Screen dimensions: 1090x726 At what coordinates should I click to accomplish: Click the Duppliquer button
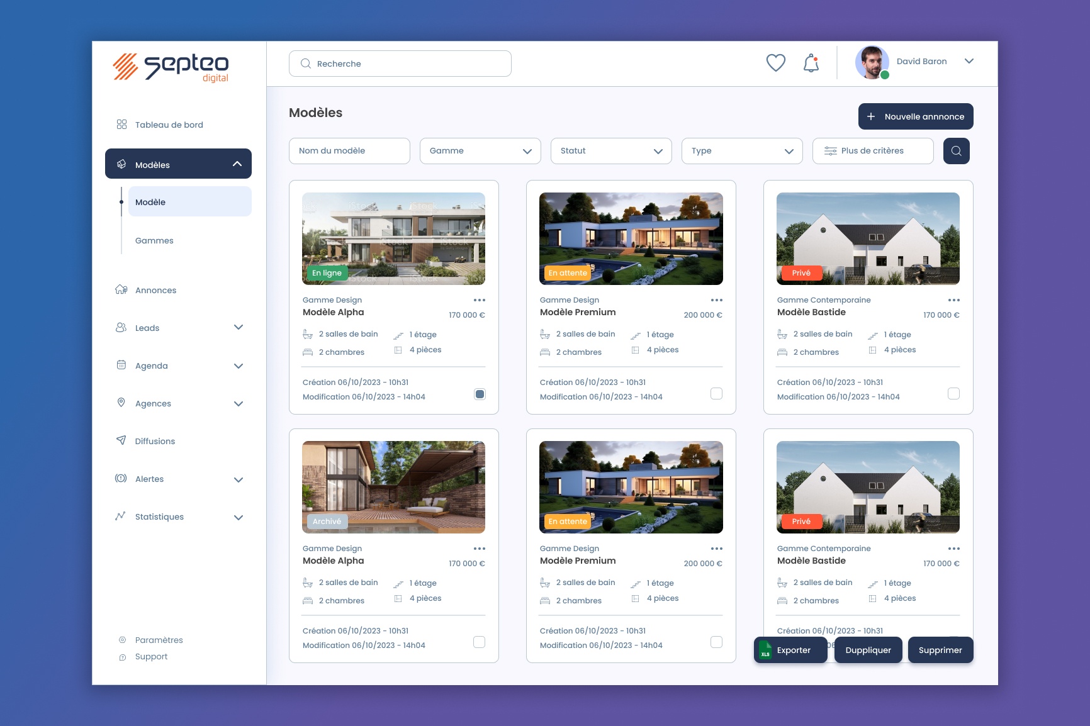(x=868, y=650)
